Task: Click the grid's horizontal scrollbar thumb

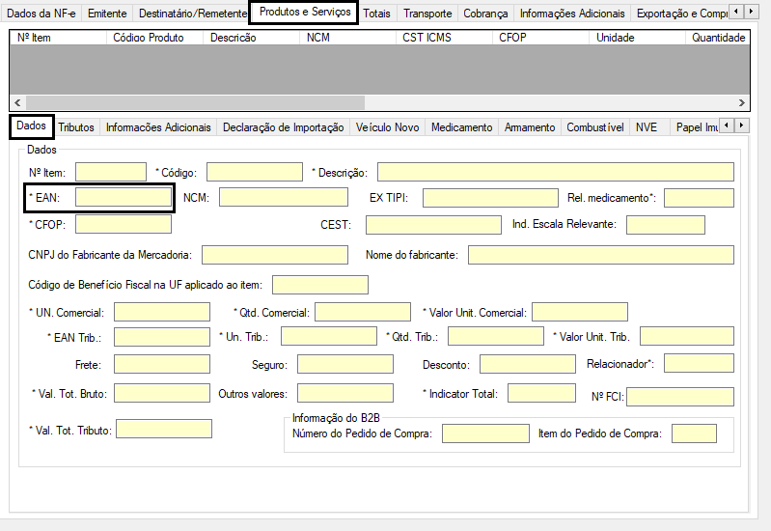Action: click(195, 103)
